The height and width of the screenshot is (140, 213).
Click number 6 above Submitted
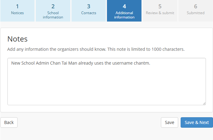tap(195, 6)
